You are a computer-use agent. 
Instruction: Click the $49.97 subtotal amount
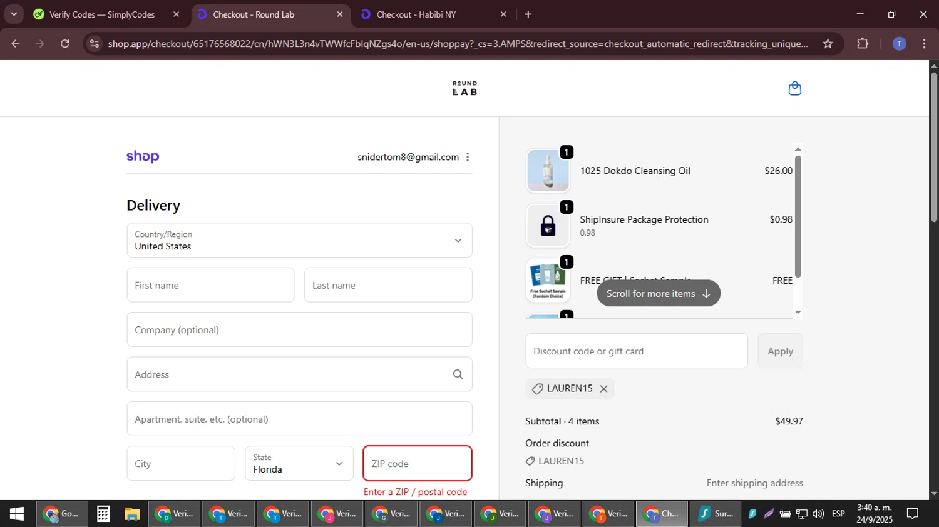pos(789,421)
